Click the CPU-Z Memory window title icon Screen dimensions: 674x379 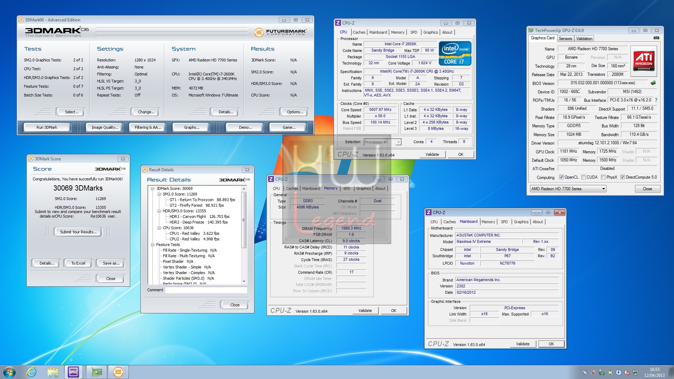tap(271, 179)
